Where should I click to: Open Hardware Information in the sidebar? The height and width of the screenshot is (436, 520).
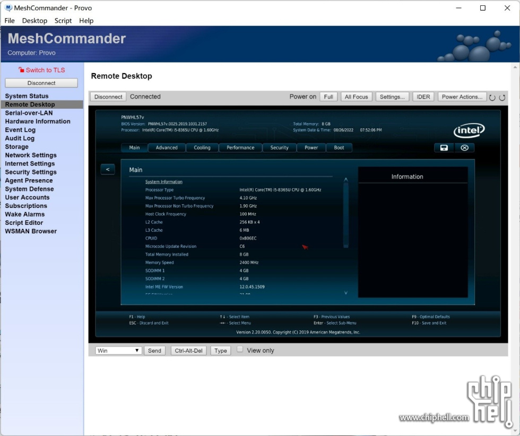(x=38, y=121)
